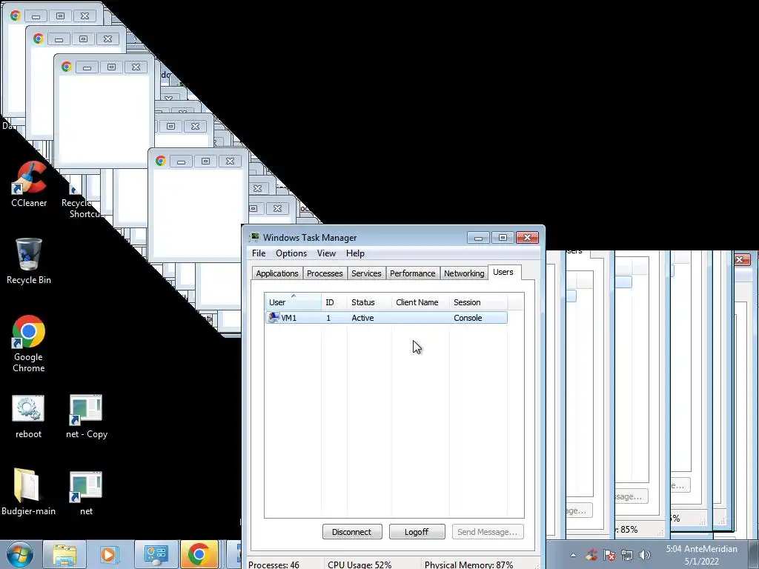Click the Windows Start orb

[20, 554]
